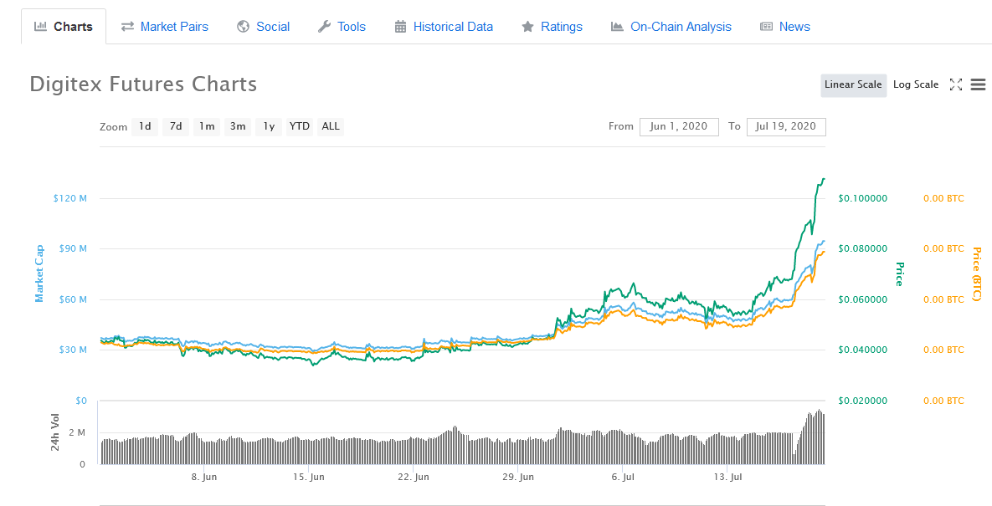Switch chart to Log Scale
992x506 pixels.
(916, 84)
